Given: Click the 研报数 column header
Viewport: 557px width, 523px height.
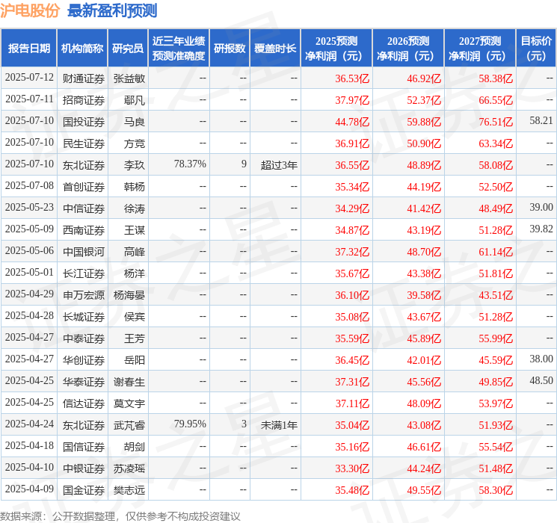Looking at the screenshot, I should [230, 49].
